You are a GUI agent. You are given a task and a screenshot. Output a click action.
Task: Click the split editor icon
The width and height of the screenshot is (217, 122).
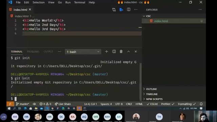coord(129,9)
